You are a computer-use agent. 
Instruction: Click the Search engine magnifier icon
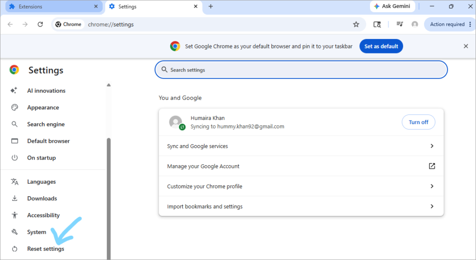[14, 124]
